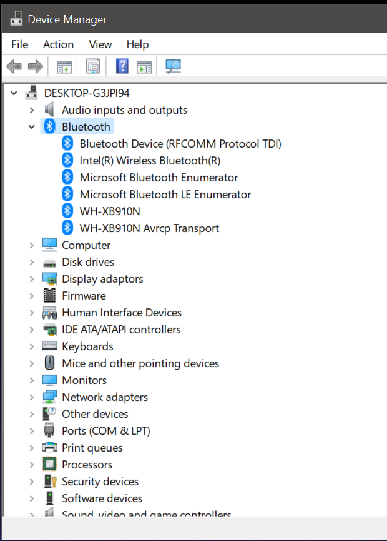Image resolution: width=387 pixels, height=541 pixels.
Task: Select the Processors label
Action: tap(87, 465)
